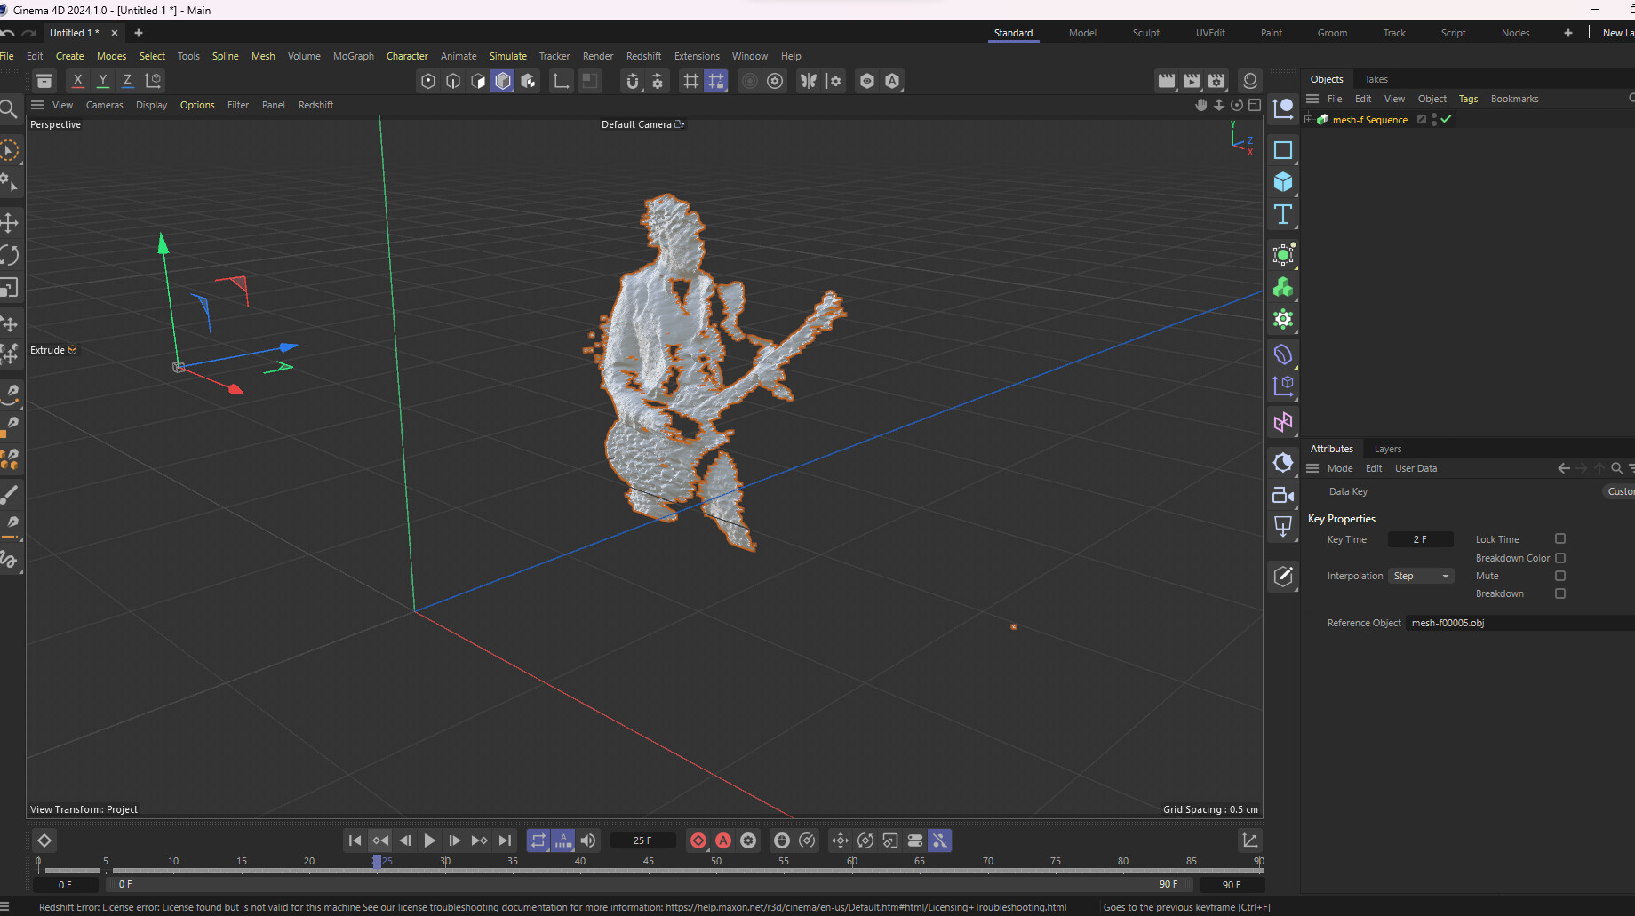Open the MoGraph menu
The height and width of the screenshot is (916, 1635).
[353, 56]
